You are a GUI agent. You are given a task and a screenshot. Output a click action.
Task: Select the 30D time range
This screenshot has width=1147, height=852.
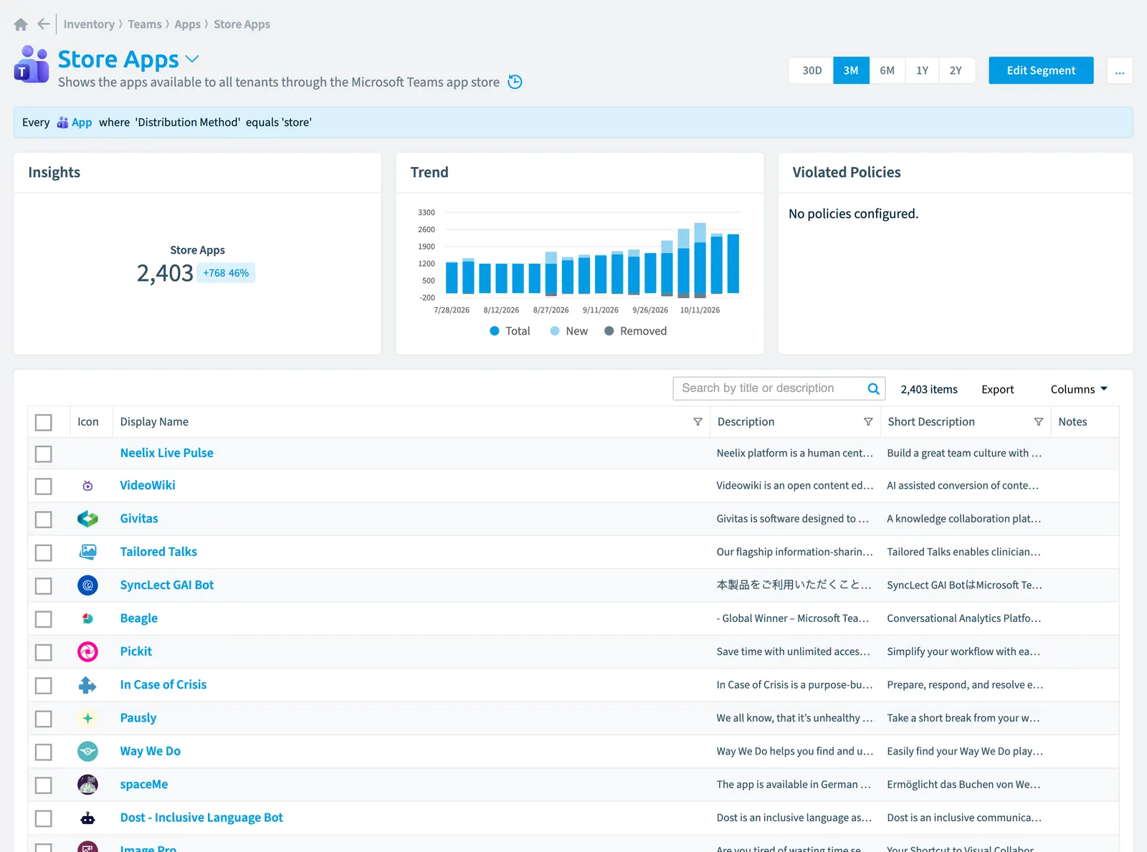[x=812, y=70]
